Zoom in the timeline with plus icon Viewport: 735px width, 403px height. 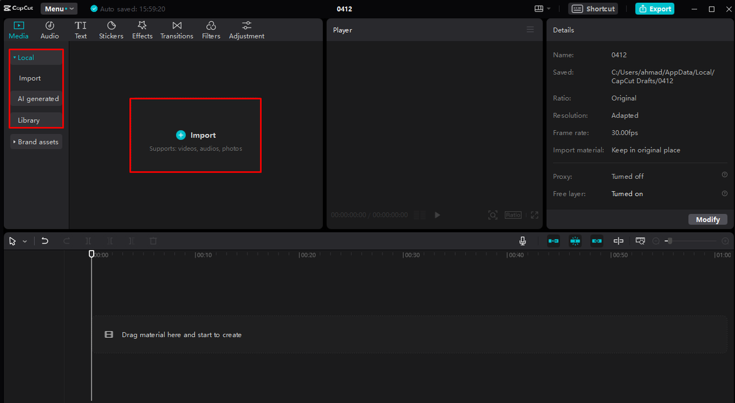[x=725, y=241]
